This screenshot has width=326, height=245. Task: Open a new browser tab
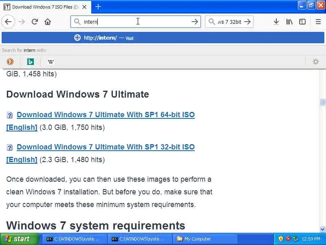(x=98, y=7)
